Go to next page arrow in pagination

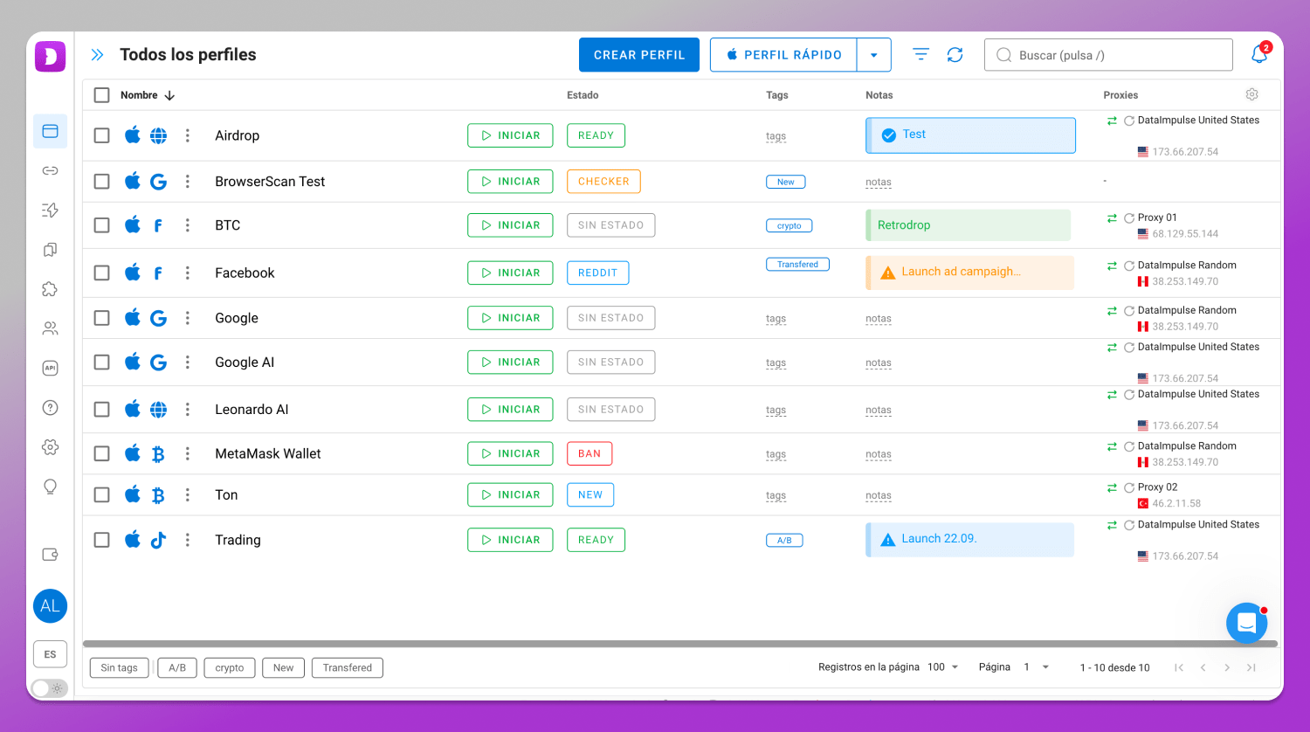tap(1227, 667)
